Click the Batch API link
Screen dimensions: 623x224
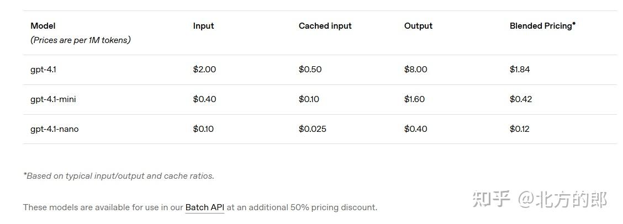click(204, 207)
